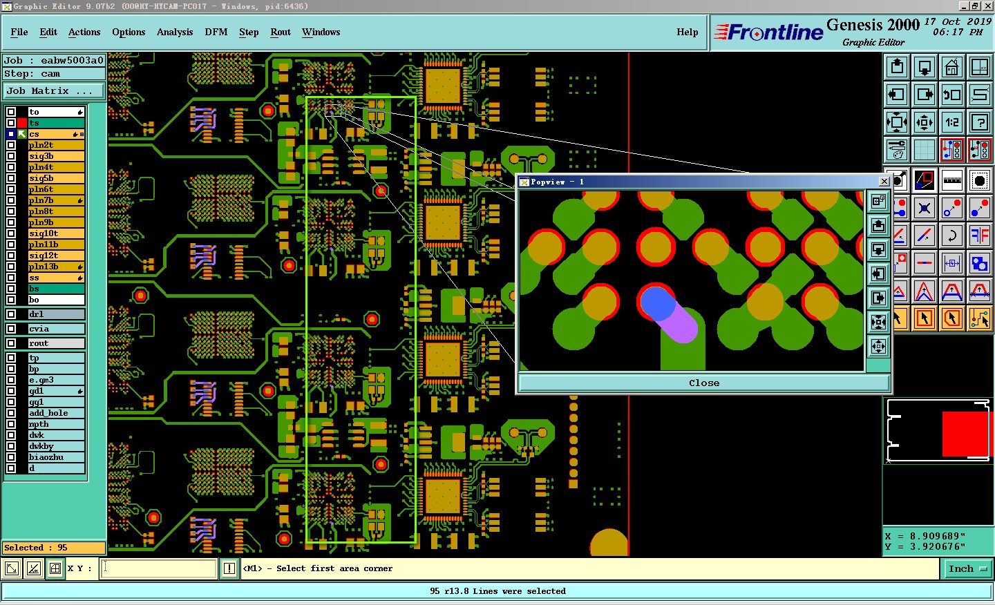The height and width of the screenshot is (605, 995).
Task: Click the exclamation mark icon near command line
Action: coord(229,569)
